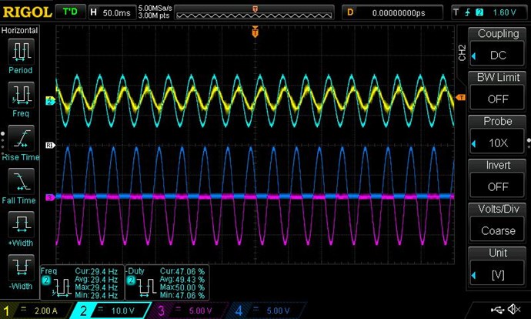Select the +Width measurement icon

21,227
